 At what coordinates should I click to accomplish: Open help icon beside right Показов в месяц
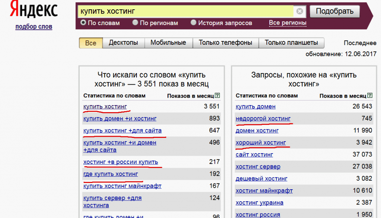pyautogui.click(x=370, y=95)
